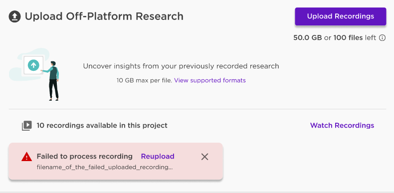Screen dimensions: 394x193
Task: Click the teal upload circle in the illustration
Action: coord(33,65)
